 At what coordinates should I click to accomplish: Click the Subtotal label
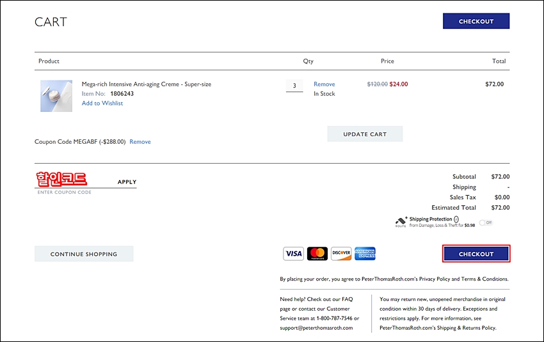tap(464, 176)
